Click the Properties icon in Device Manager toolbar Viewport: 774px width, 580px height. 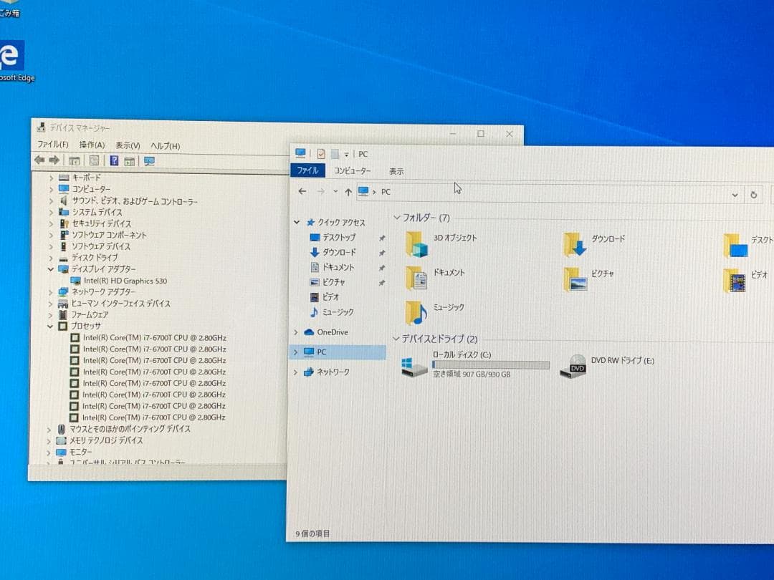tap(95, 161)
